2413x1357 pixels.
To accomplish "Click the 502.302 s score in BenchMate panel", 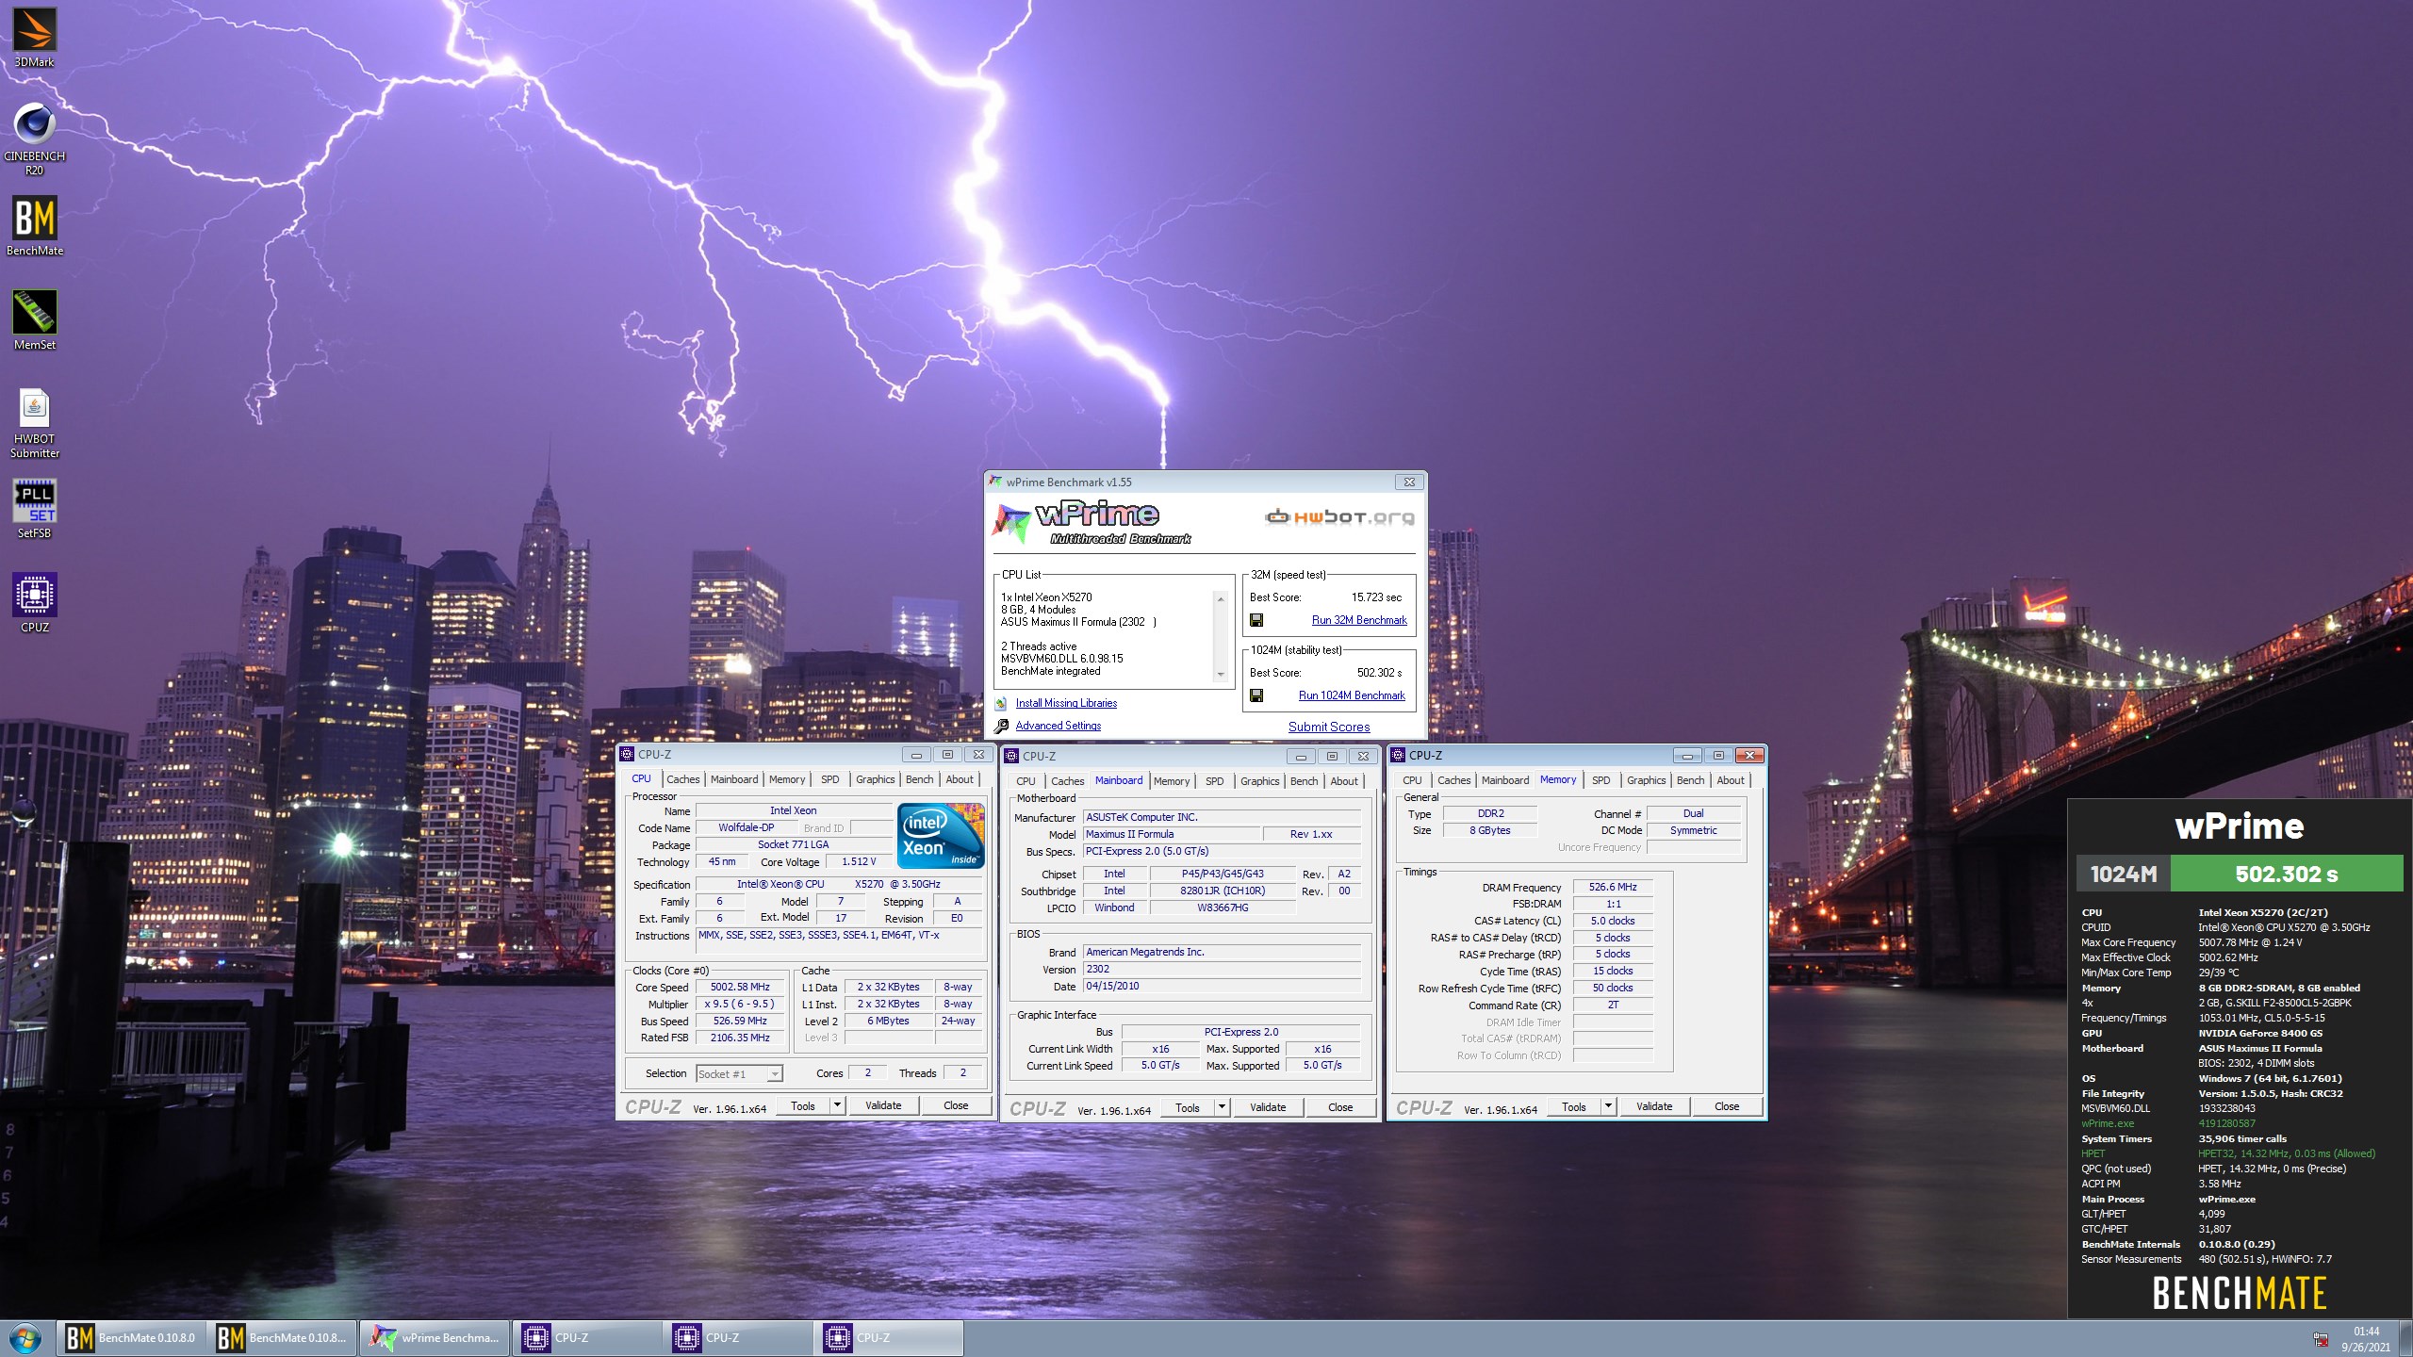I will click(2286, 874).
